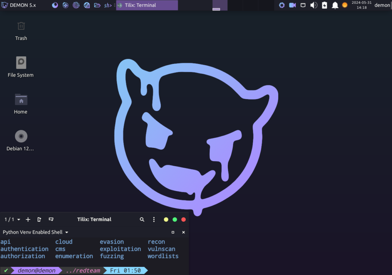Maximize the terminal pane square icon
This screenshot has width=392, height=275.
click(173, 232)
